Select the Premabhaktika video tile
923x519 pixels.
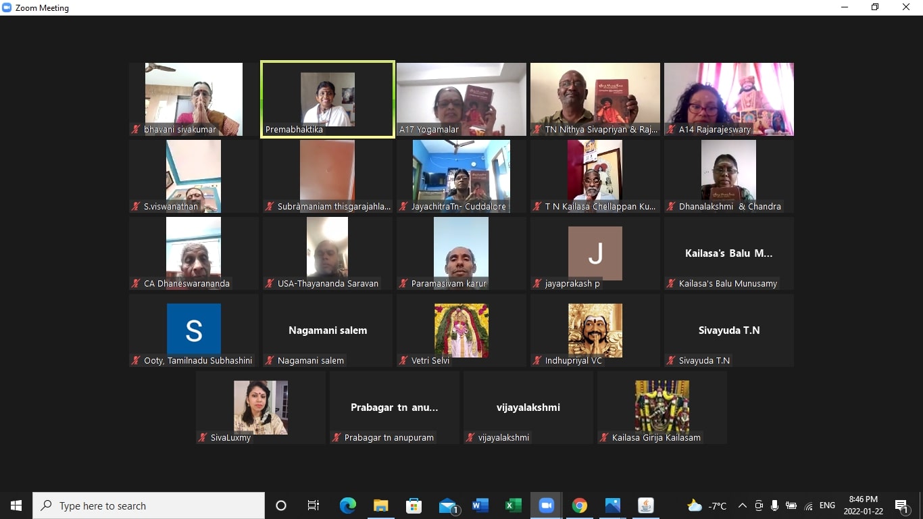(x=328, y=99)
